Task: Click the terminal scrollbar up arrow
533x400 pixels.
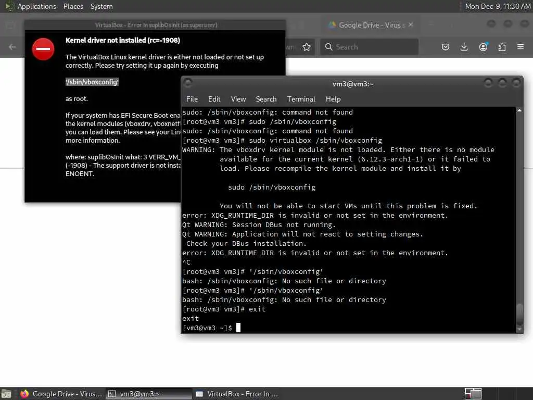Action: [x=519, y=110]
